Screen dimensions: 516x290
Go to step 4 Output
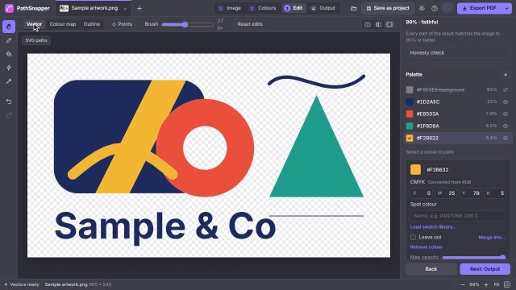[x=323, y=8]
